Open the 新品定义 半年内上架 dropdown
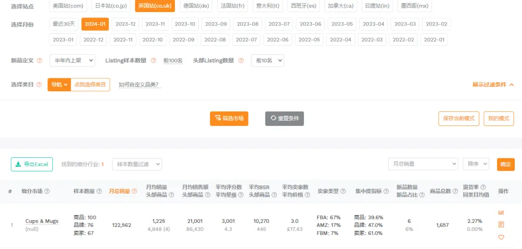This screenshot has width=522, height=249. [72, 60]
